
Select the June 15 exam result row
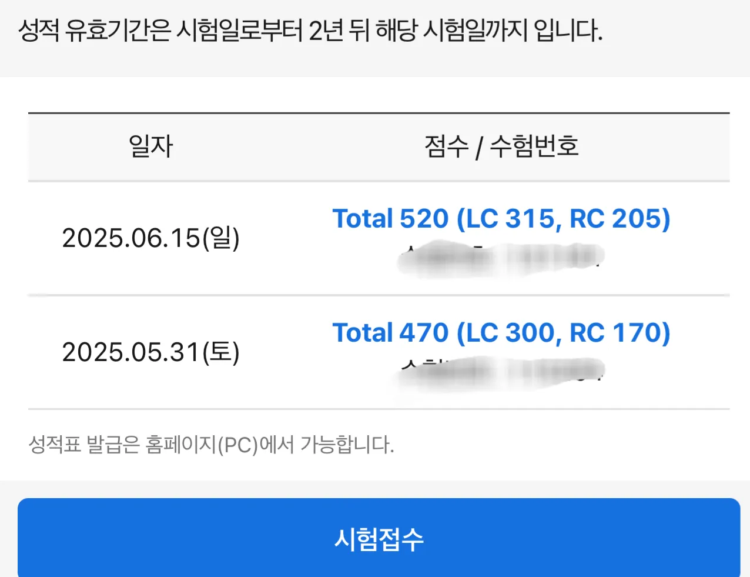pyautogui.click(x=375, y=238)
